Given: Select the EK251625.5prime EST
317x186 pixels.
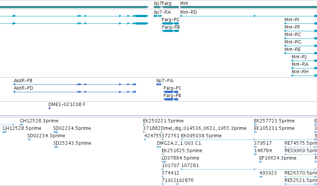Looking at the screenshot, I should tap(182, 151).
